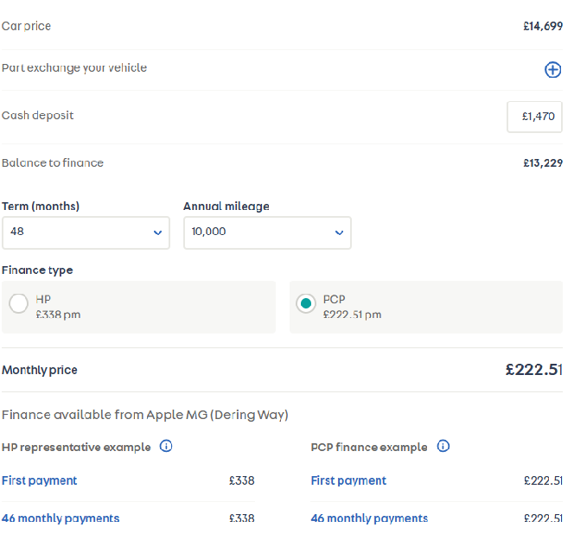Screen dimensions: 574x534
Task: Choose the PCP £222.51 pm option card
Action: [425, 307]
